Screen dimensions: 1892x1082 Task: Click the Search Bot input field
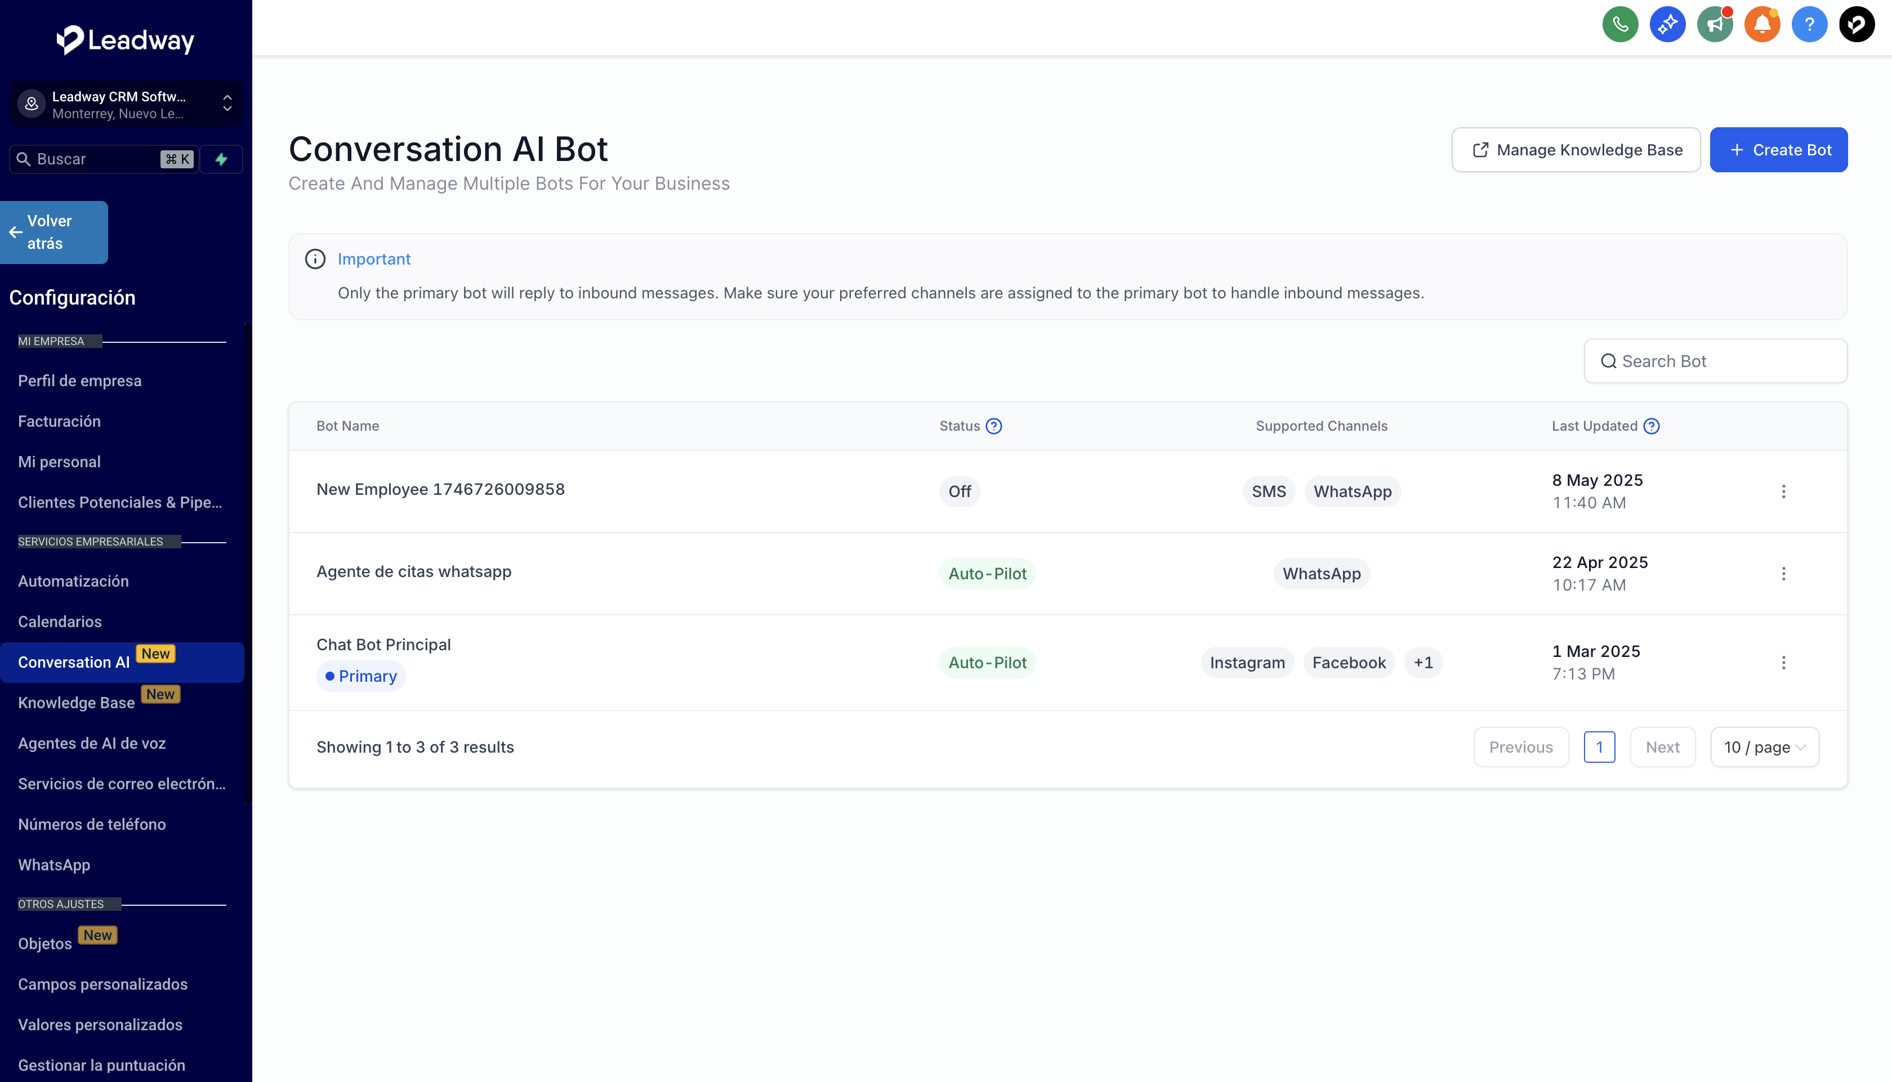tap(1715, 361)
